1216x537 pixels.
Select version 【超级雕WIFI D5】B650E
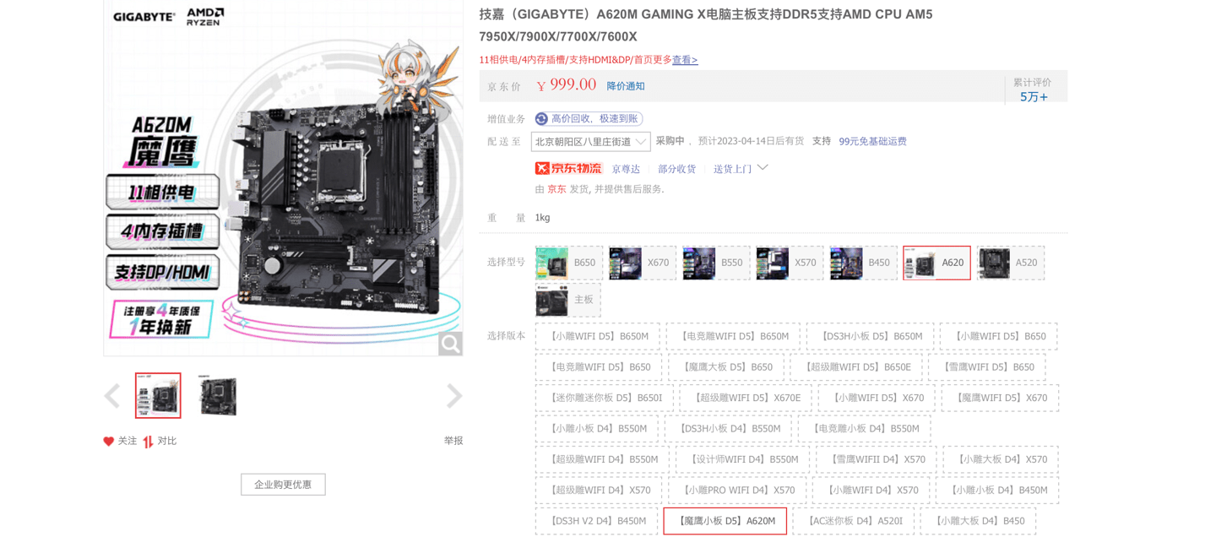[856, 367]
